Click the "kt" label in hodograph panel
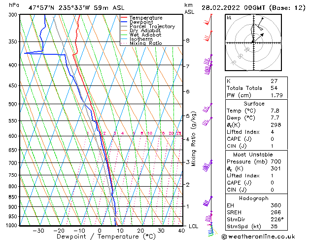Screen dimensions: 310x240 click(229, 18)
